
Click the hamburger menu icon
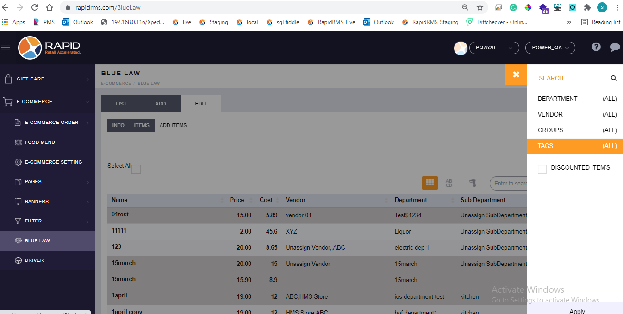(6, 48)
